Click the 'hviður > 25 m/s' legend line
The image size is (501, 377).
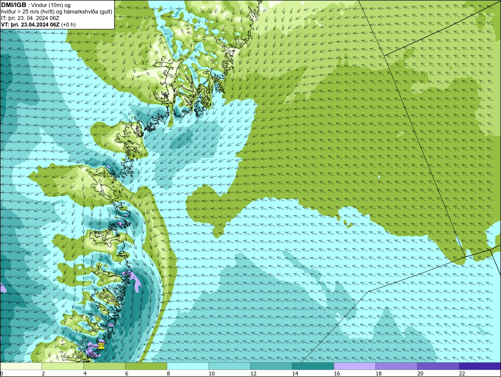(x=57, y=12)
